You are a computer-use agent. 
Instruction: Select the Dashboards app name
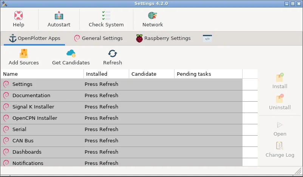(x=27, y=152)
